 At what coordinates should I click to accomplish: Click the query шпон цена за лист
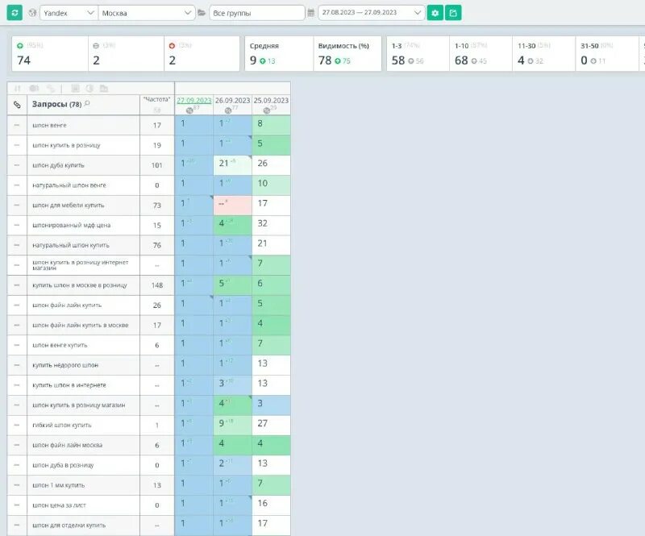(x=59, y=505)
